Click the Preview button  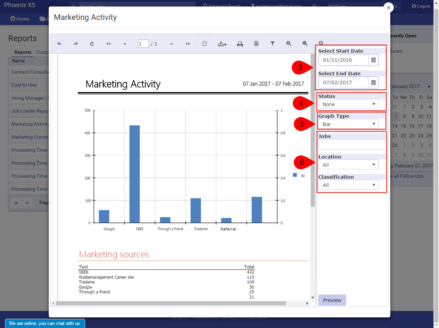coord(332,300)
